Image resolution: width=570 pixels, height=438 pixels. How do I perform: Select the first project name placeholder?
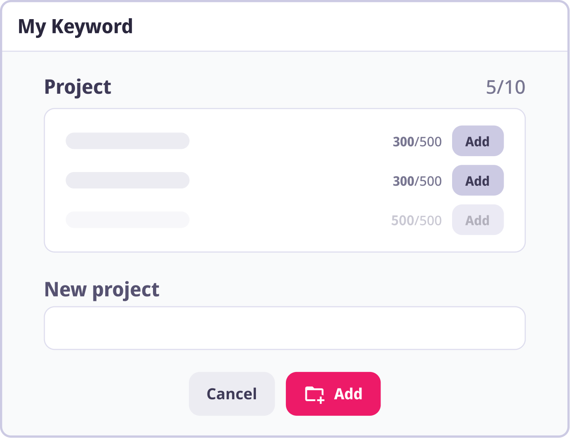127,141
